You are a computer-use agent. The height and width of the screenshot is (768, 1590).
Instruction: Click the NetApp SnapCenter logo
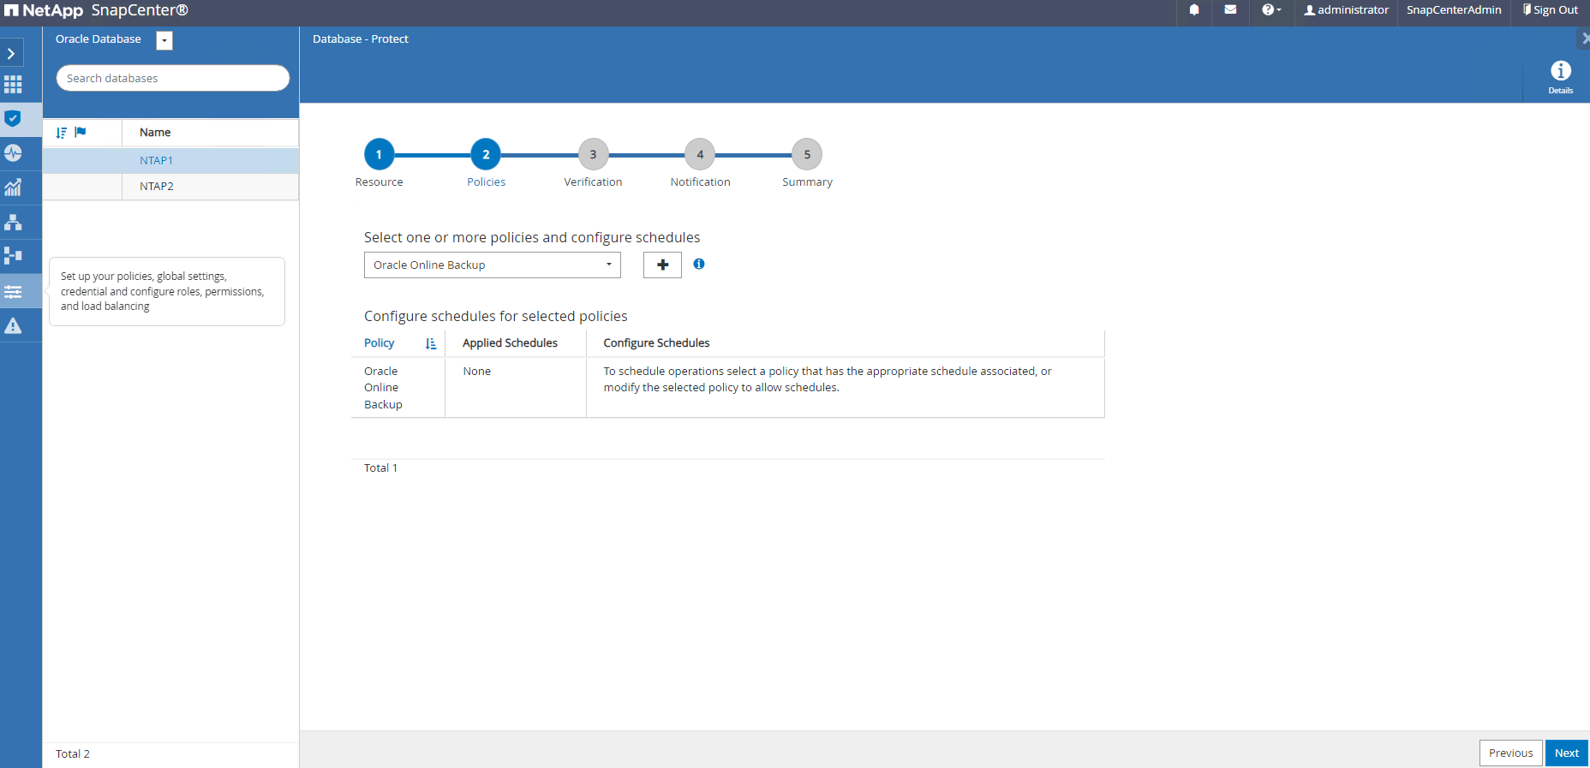96,10
